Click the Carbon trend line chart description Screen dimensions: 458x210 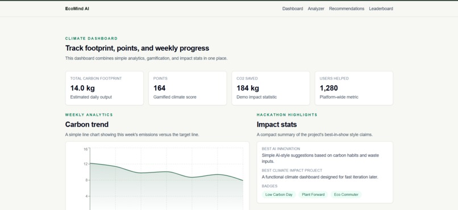coord(132,135)
